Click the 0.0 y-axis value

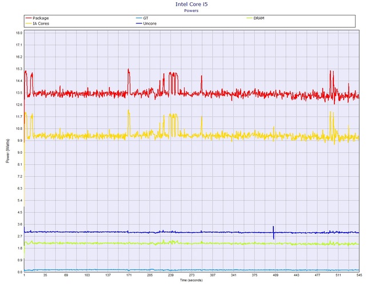[19, 272]
